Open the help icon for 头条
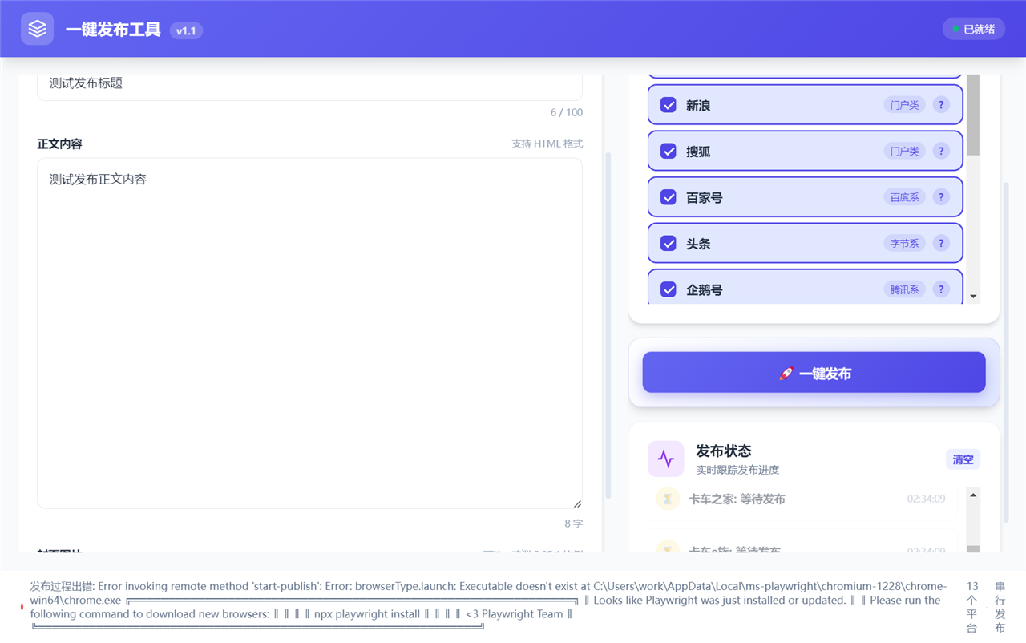This screenshot has width=1026, height=643. [942, 243]
